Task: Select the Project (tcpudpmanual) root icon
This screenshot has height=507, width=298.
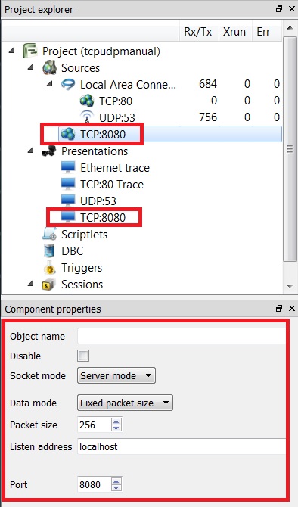Action: pos(29,51)
